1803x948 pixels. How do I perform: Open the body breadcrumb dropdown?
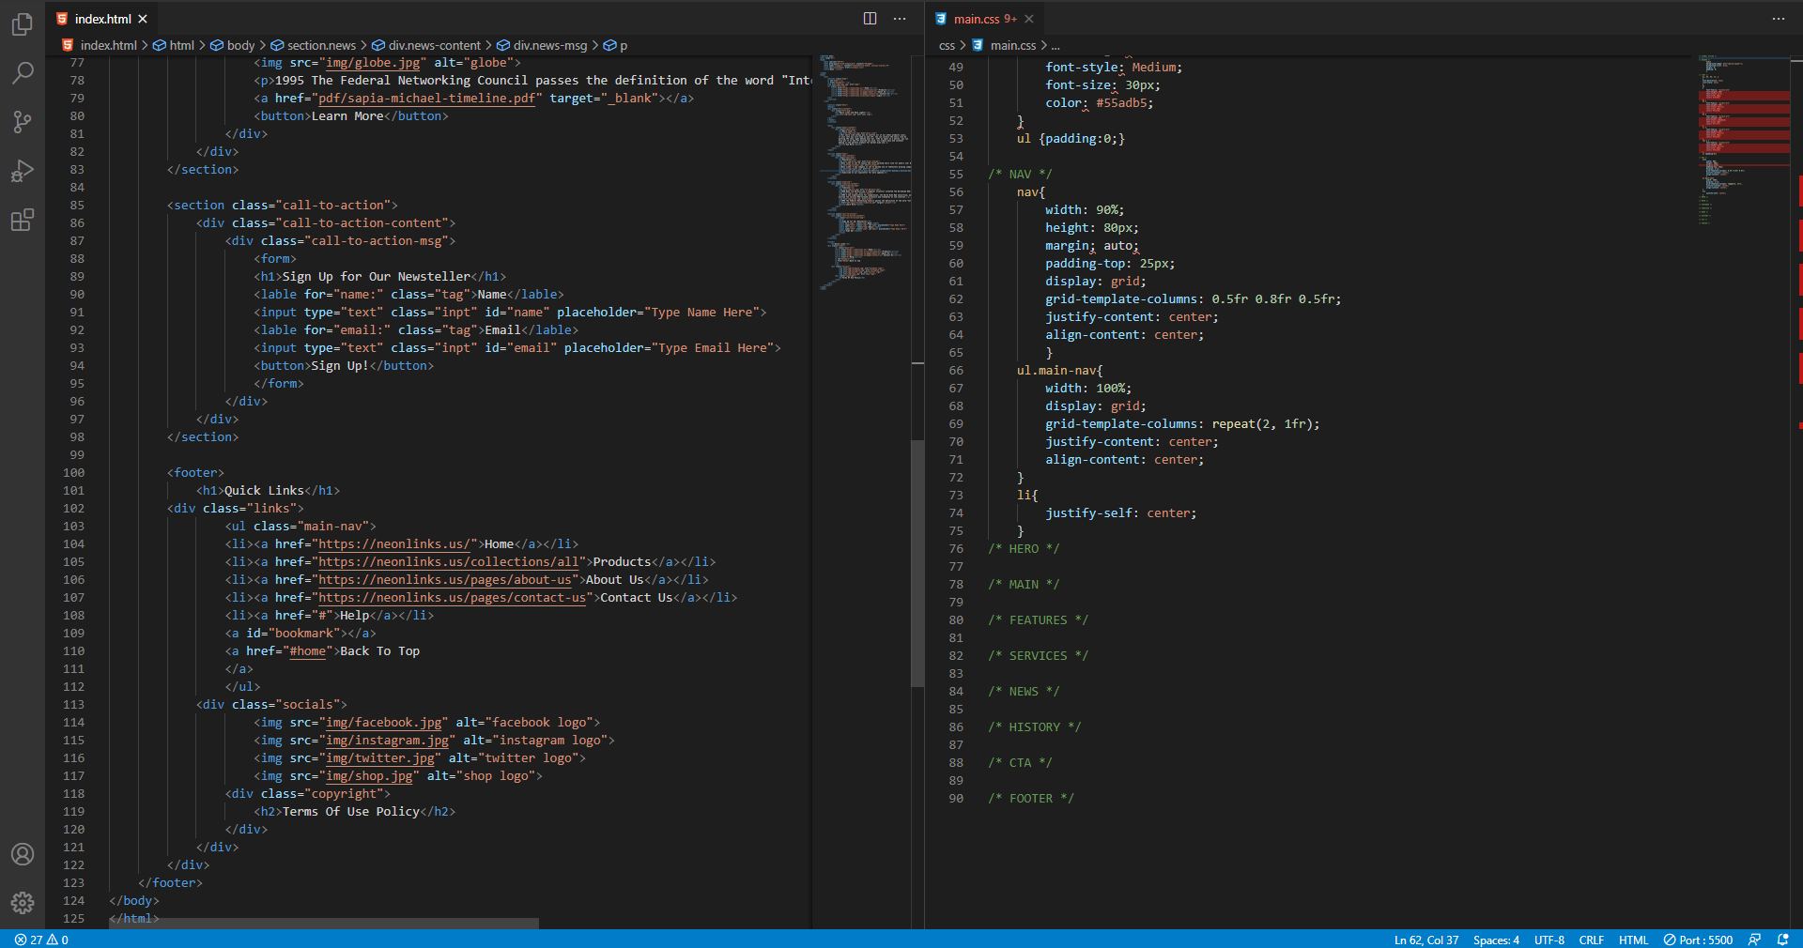(x=239, y=44)
